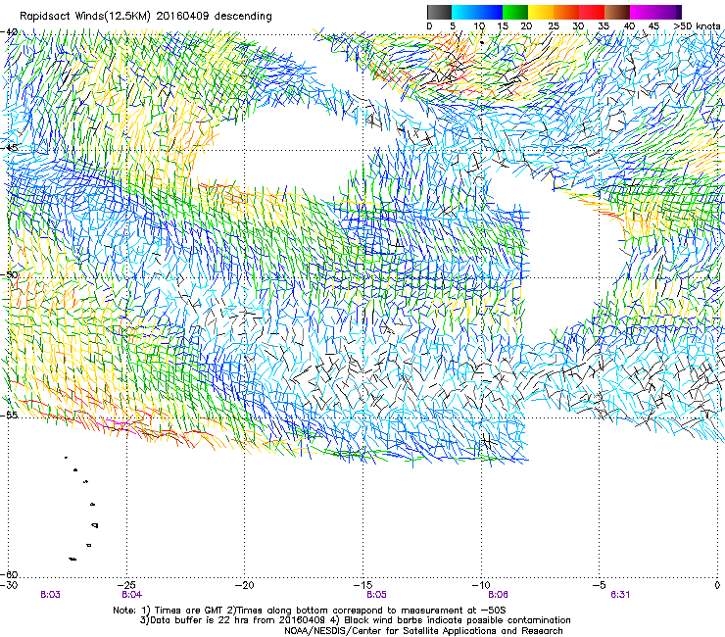Click the yellow 20-25 knots legend swatch
The height and width of the screenshot is (637, 725).
[541, 12]
